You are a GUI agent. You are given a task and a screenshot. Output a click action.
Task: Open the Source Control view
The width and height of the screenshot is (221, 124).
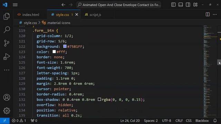(x=7, y=43)
